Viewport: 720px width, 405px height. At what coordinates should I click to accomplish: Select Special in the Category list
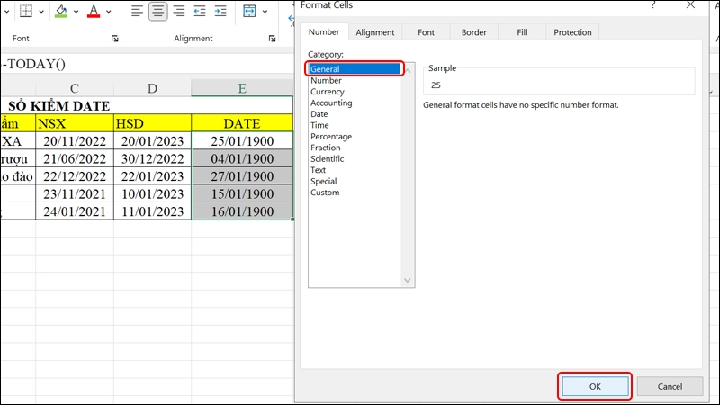[x=355, y=182]
